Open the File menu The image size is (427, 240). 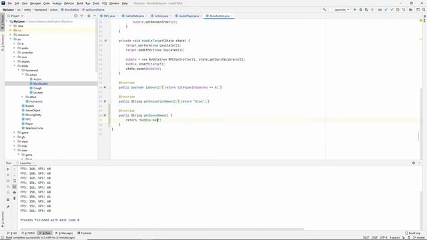[x=9, y=3]
